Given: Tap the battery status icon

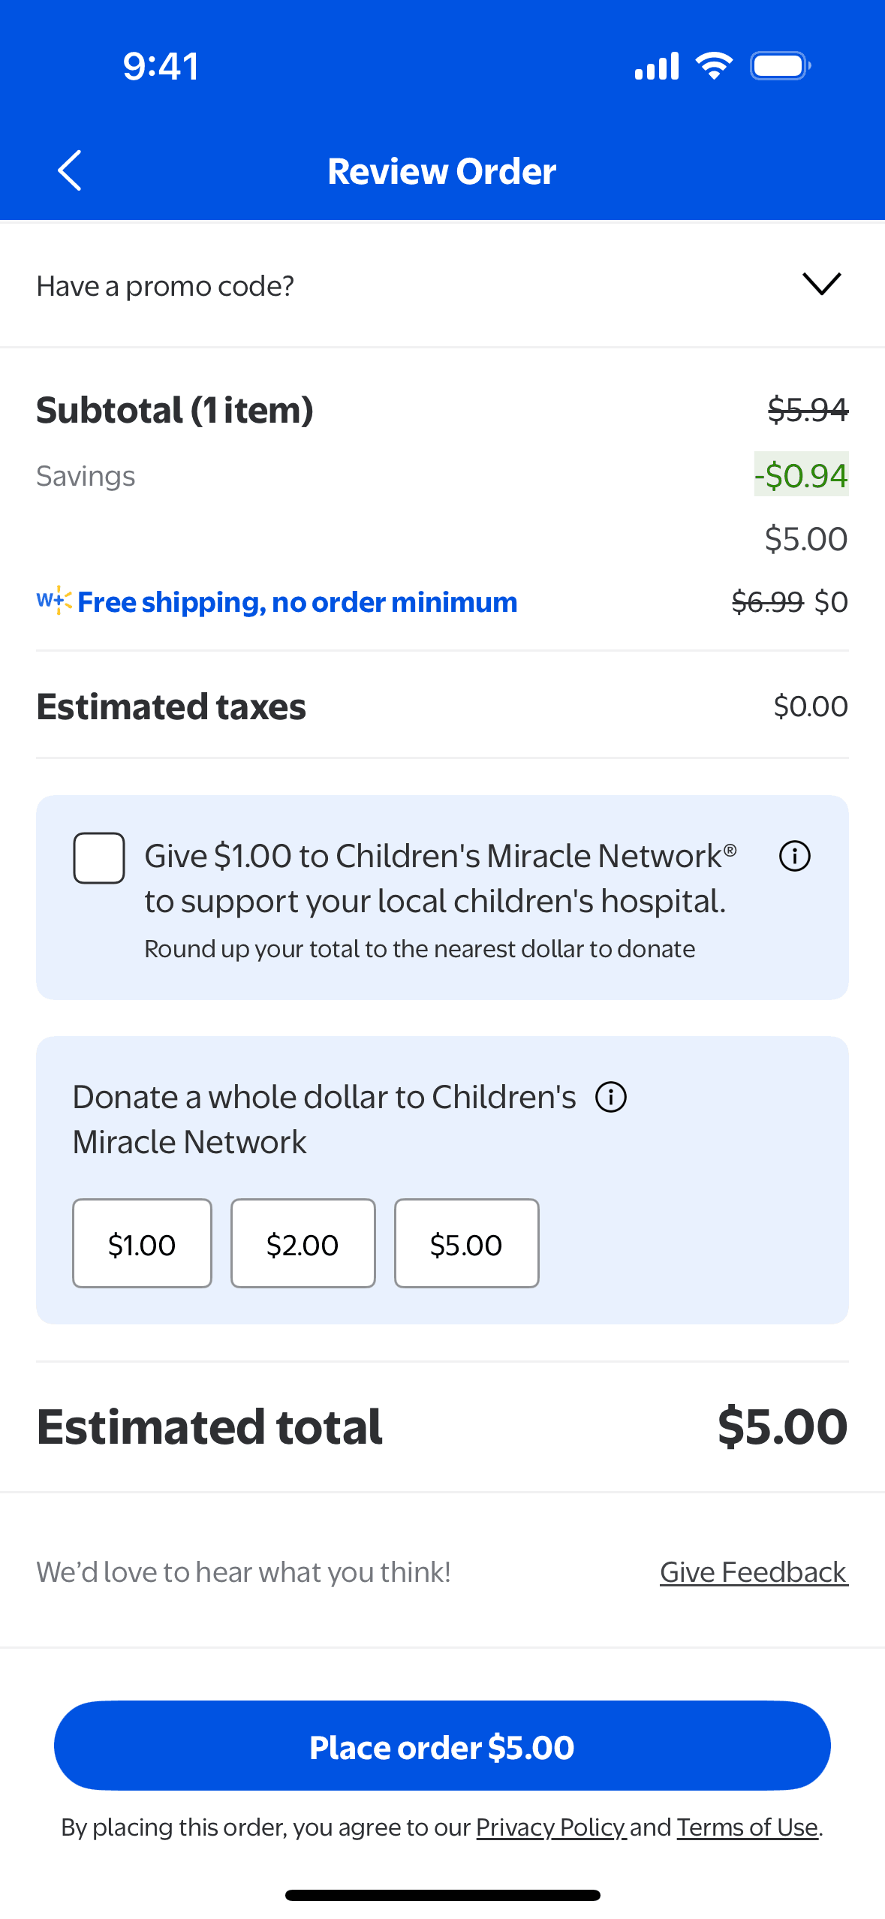Looking at the screenshot, I should [780, 66].
